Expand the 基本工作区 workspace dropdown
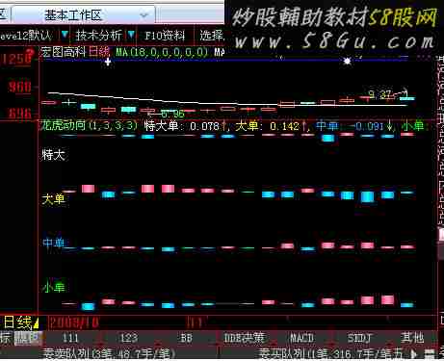 (x=144, y=15)
